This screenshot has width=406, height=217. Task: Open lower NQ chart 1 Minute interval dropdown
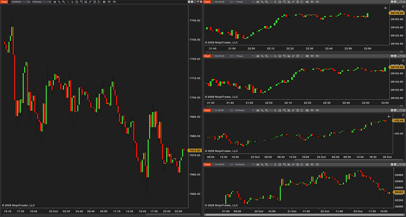click(244, 56)
